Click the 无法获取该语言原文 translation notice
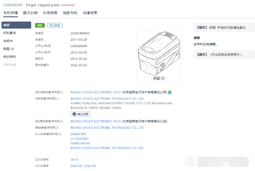The height and width of the screenshot is (171, 255). click(x=225, y=54)
